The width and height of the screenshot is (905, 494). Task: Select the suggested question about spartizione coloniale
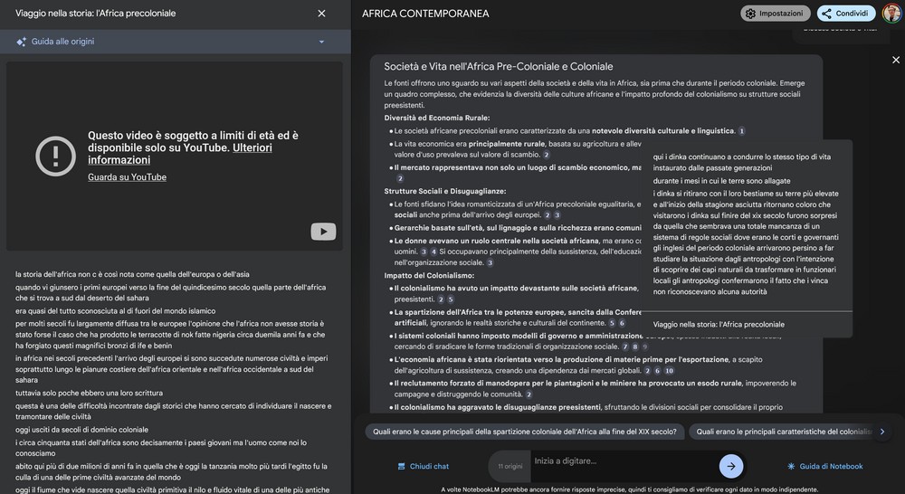tap(525, 432)
